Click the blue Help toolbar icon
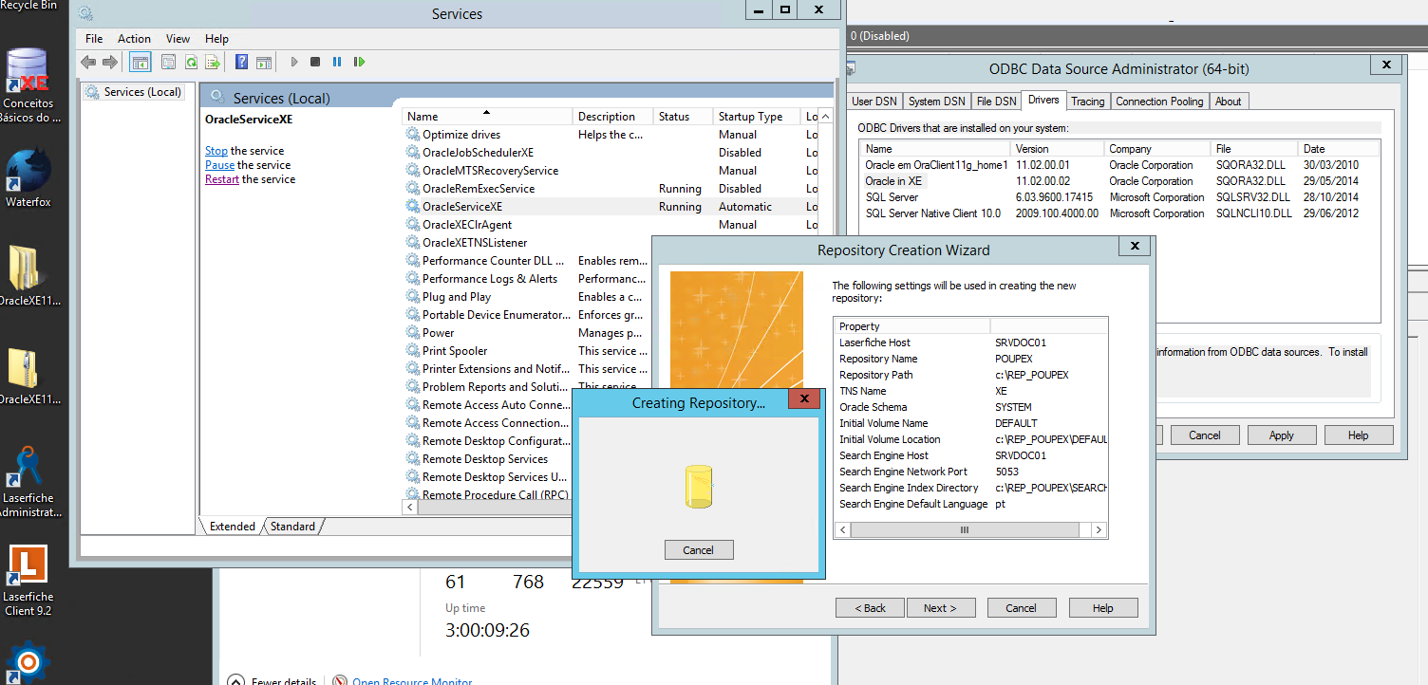Screen dimensions: 1428x685 241,63
